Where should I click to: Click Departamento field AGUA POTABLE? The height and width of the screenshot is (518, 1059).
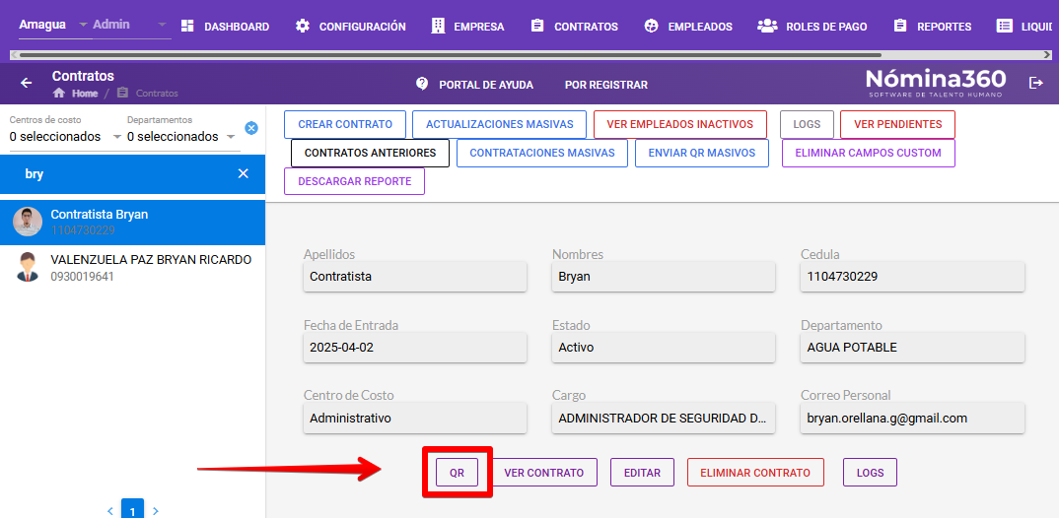point(912,348)
